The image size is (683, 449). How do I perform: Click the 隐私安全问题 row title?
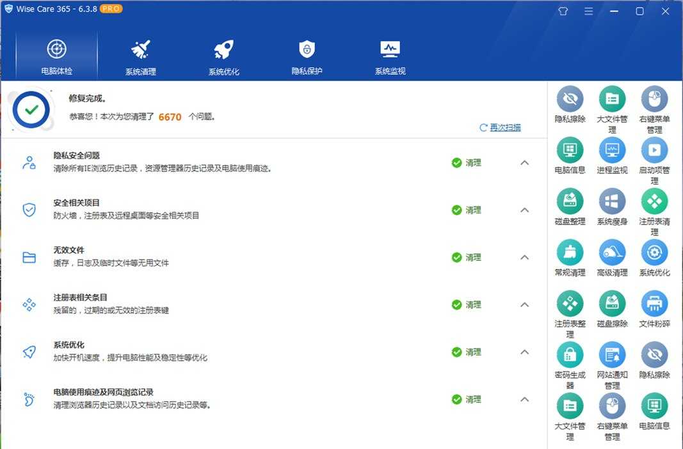click(77, 155)
